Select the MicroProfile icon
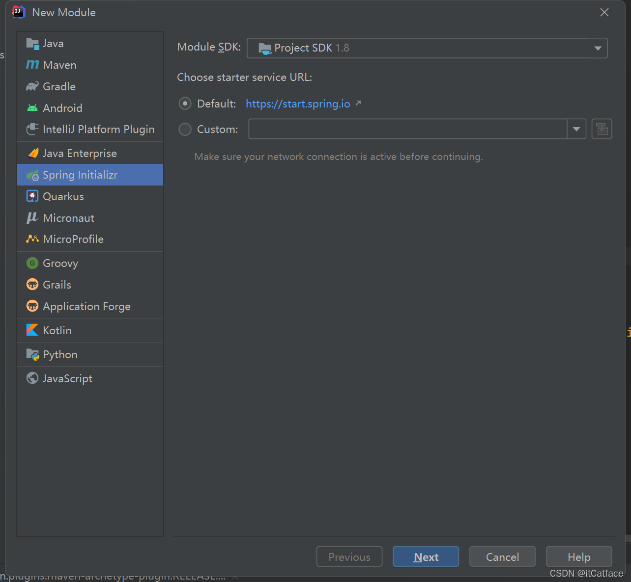 tap(32, 239)
